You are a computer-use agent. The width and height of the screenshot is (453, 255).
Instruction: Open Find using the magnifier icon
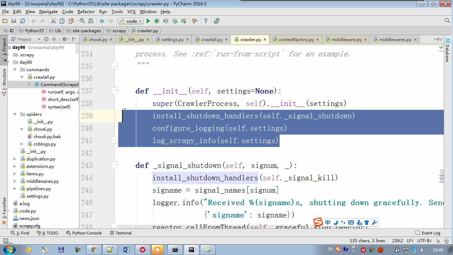(x=82, y=21)
